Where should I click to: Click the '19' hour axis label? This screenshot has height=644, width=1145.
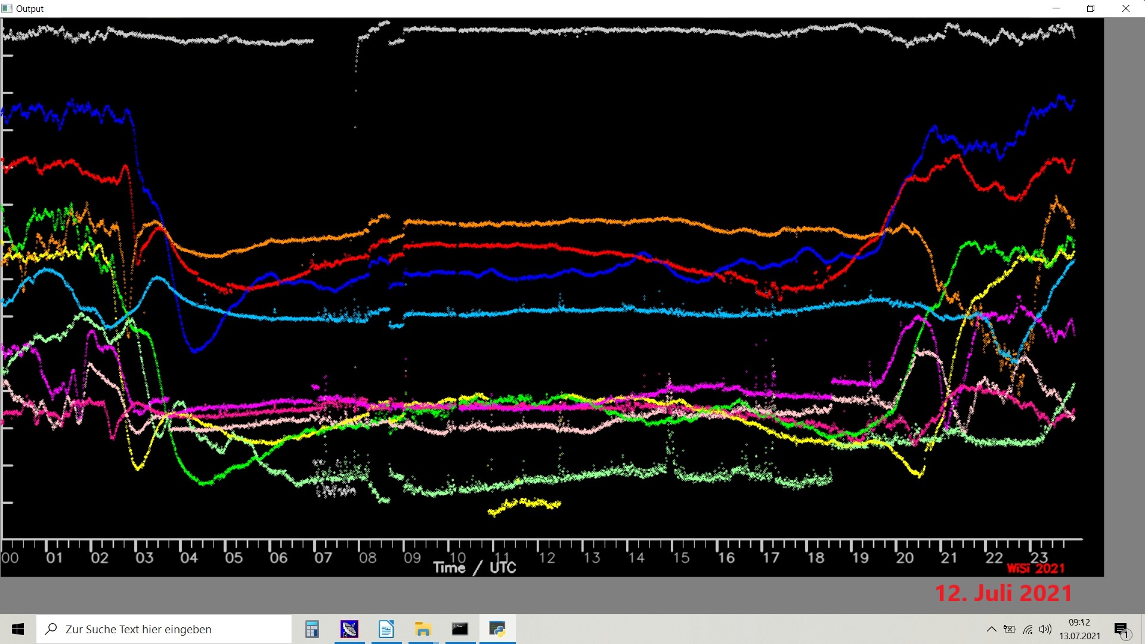(860, 558)
